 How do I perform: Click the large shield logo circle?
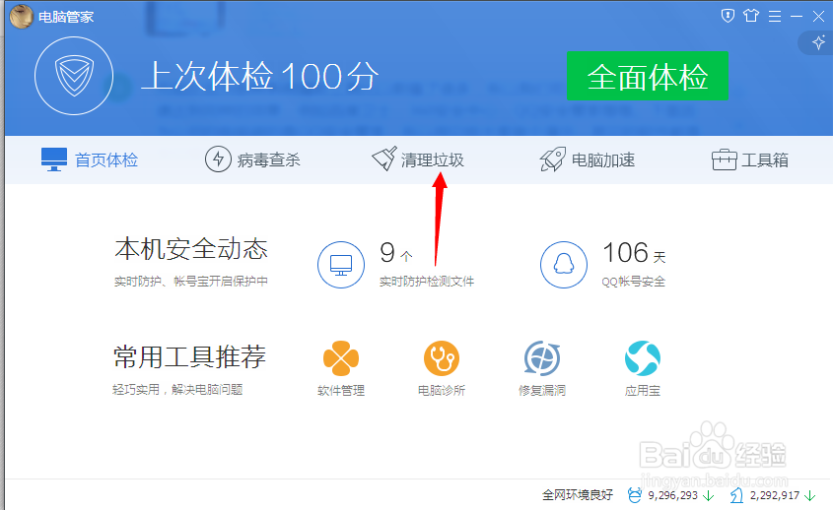(x=74, y=76)
